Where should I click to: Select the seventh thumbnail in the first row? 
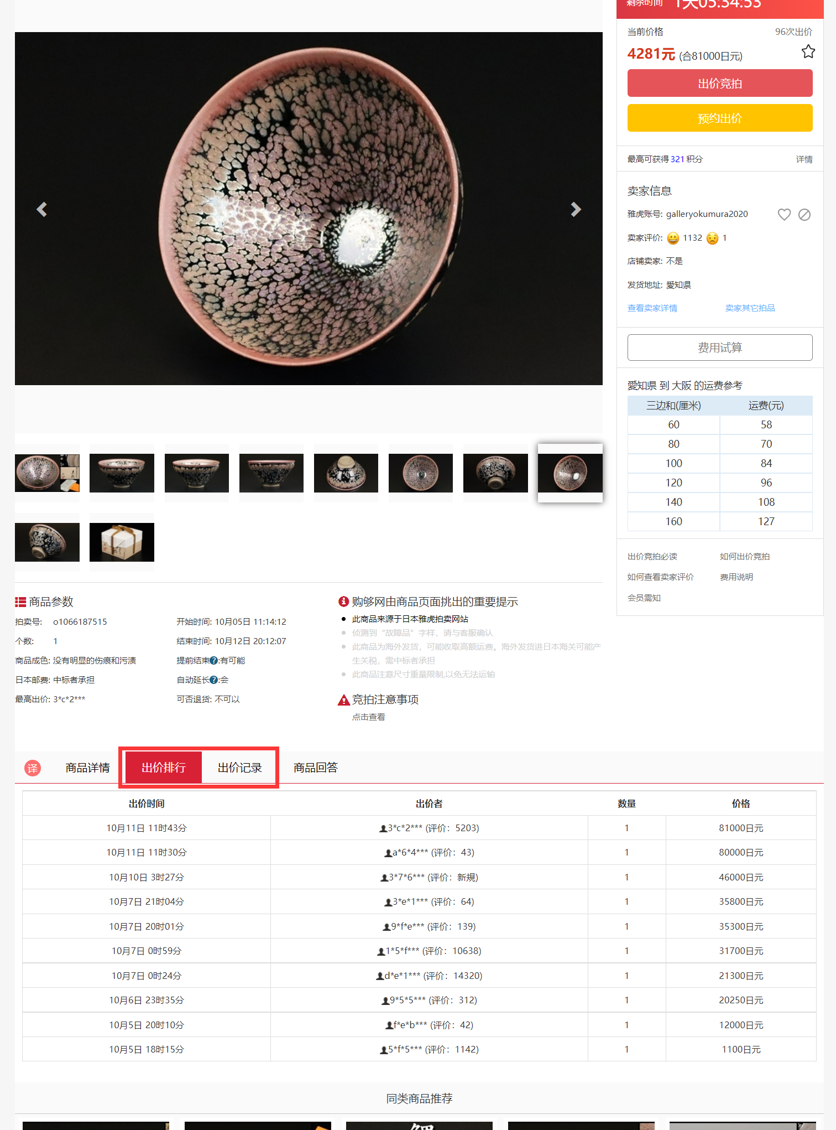[x=495, y=473]
